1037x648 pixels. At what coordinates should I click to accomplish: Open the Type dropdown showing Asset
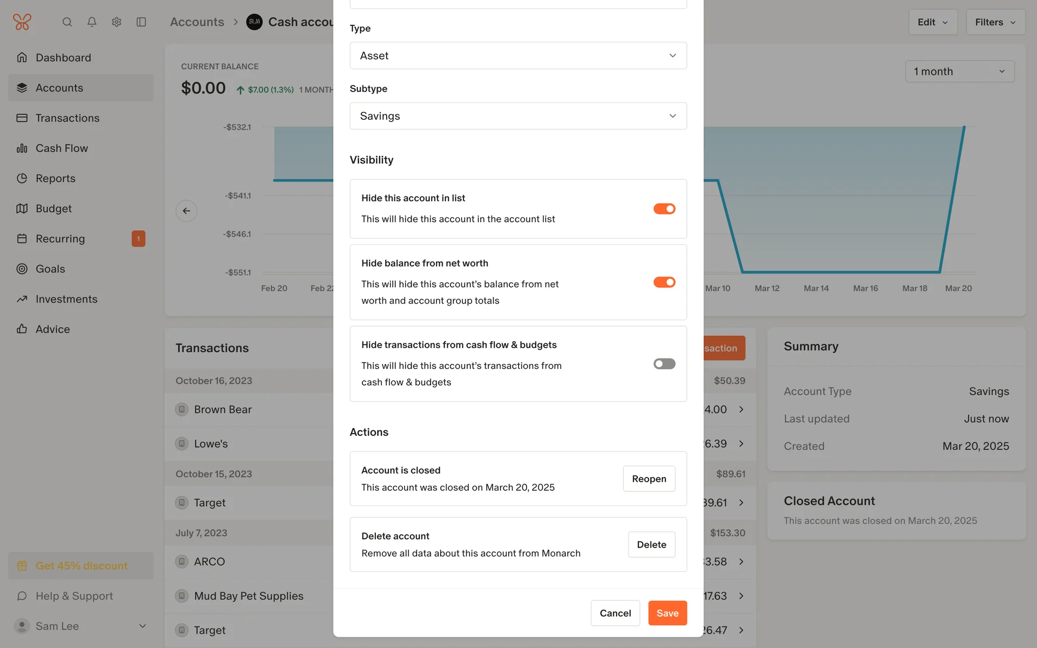point(518,56)
